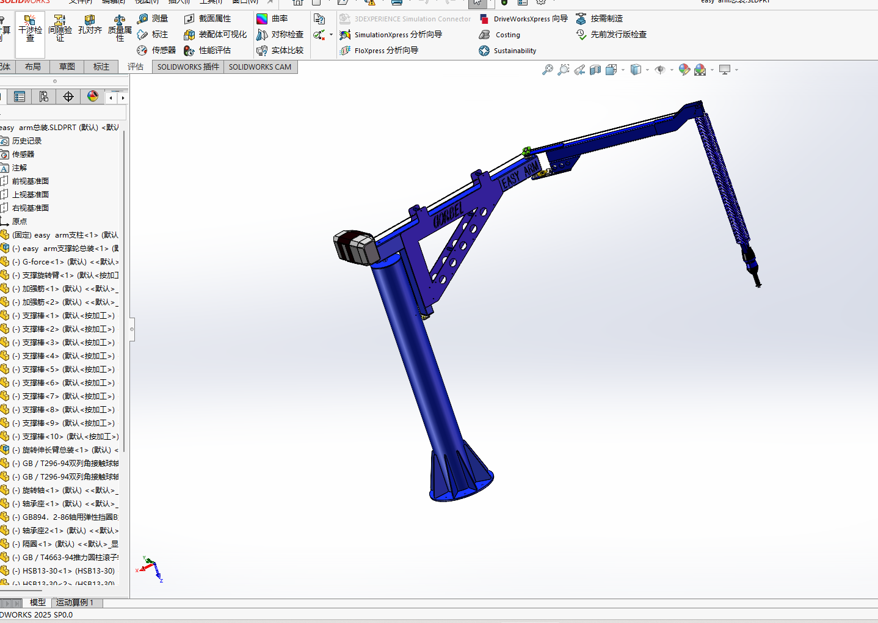Select G-force<1> component in tree
The height and width of the screenshot is (623, 878).
[61, 261]
